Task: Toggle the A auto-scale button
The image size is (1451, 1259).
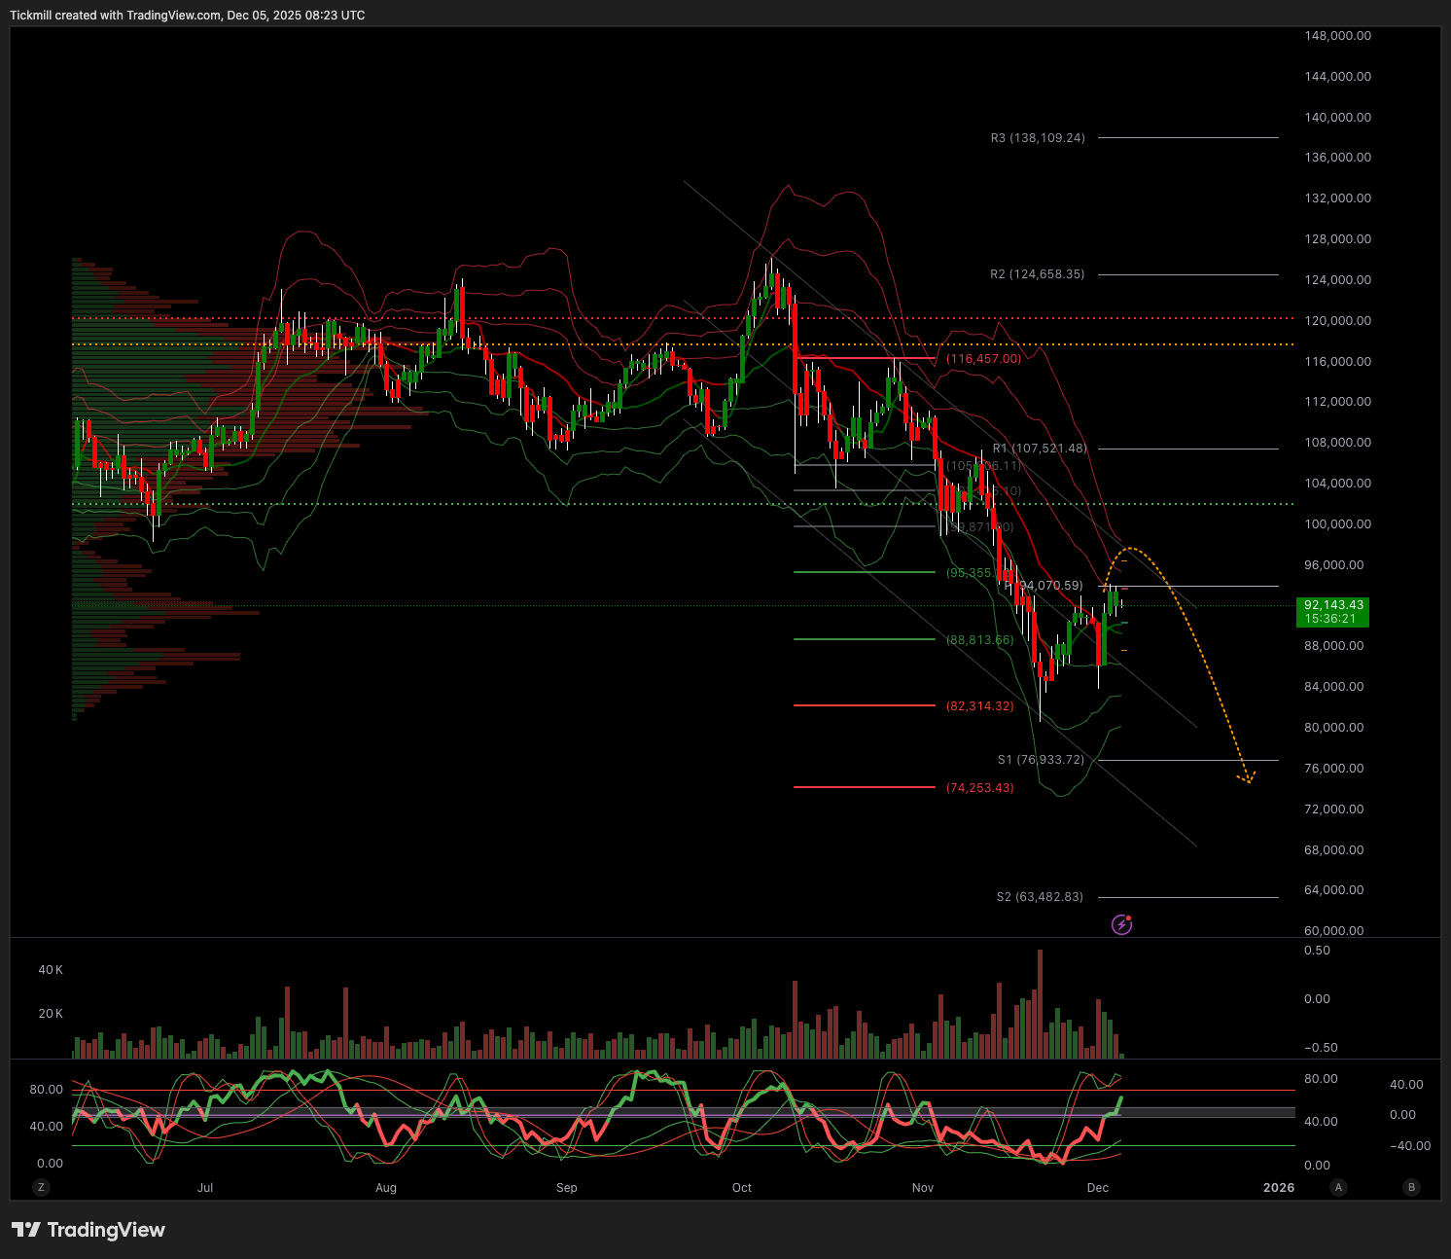Action: [1339, 1187]
